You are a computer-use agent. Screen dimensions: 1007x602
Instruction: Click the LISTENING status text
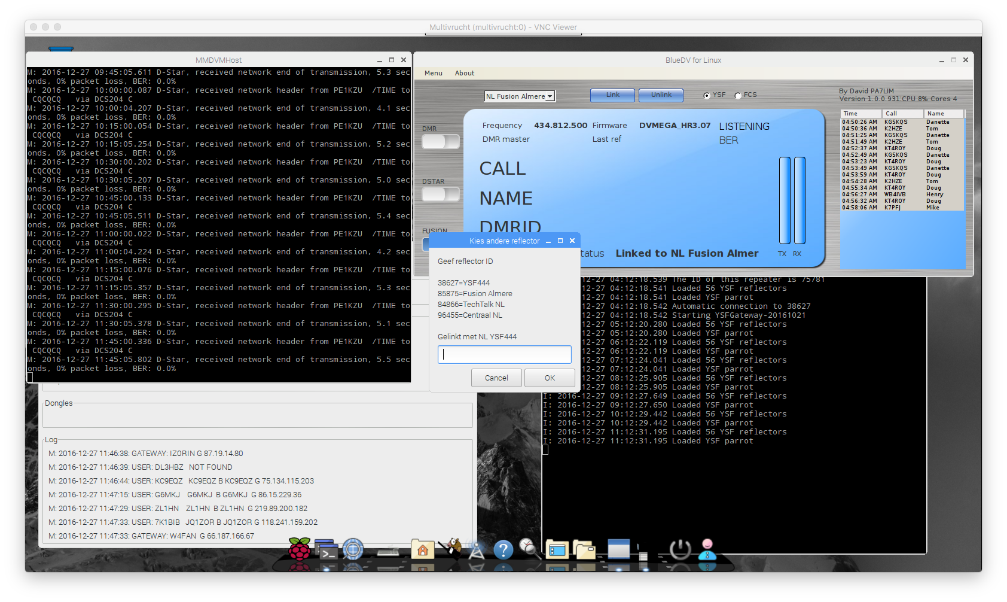click(744, 127)
